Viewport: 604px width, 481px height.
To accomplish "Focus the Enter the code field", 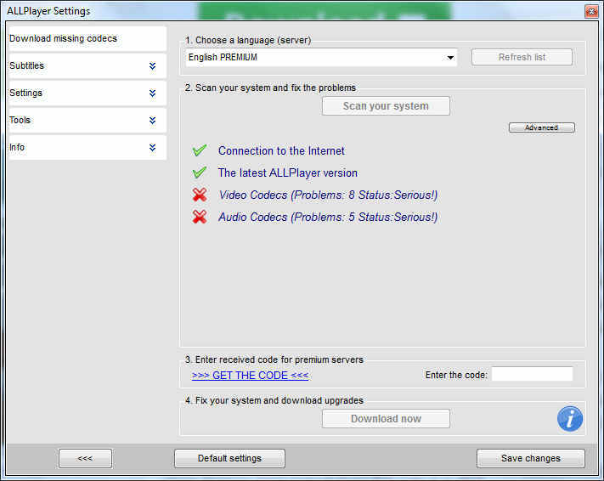I will [x=533, y=374].
